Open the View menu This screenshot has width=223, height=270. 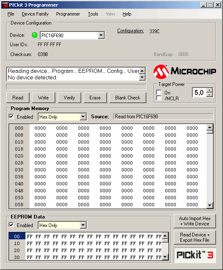point(110,14)
